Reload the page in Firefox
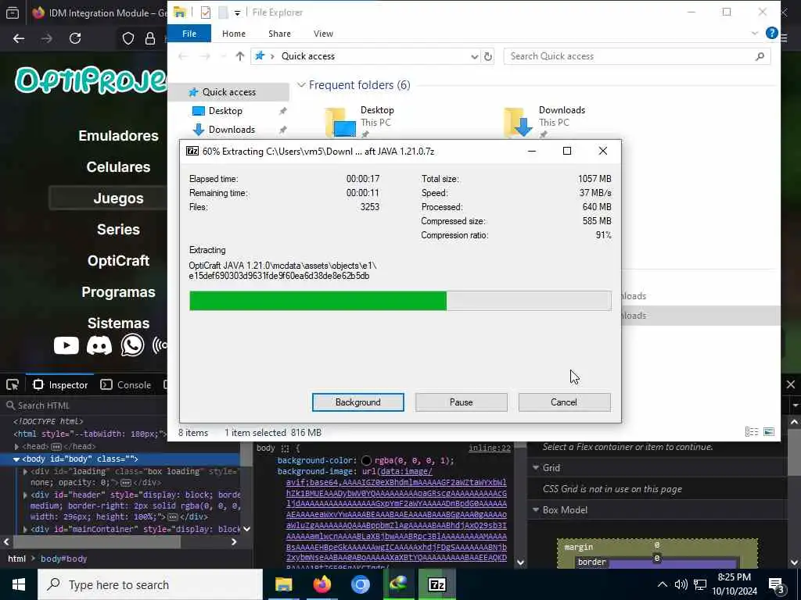801x600 pixels. (x=75, y=38)
